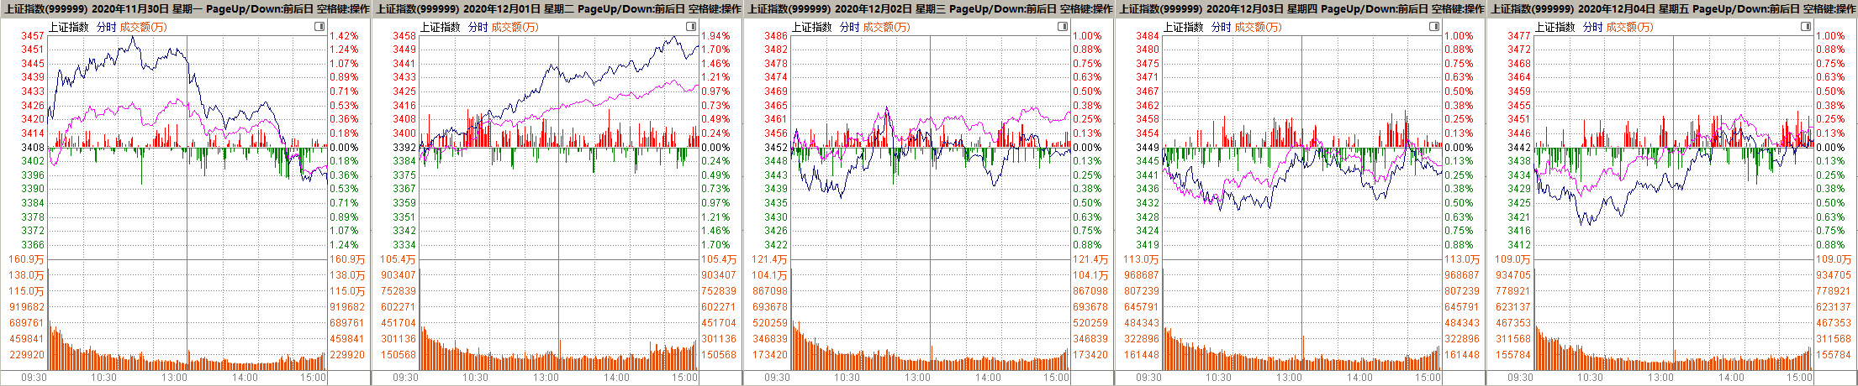Click 上证指数 label in the 12月03日 chart

pos(1184,27)
